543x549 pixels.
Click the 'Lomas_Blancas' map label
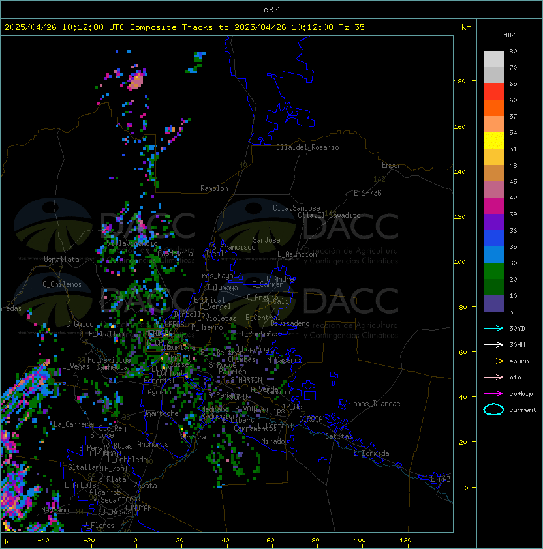coord(375,404)
